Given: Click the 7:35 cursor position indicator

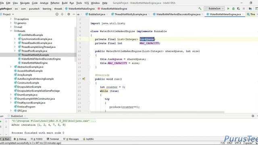Looking at the screenshot, I should [223, 143].
